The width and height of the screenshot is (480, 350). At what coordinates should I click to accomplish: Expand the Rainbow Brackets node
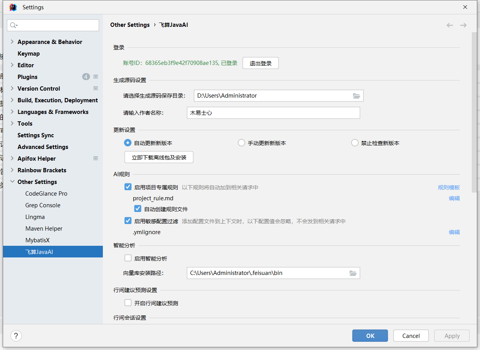12,170
